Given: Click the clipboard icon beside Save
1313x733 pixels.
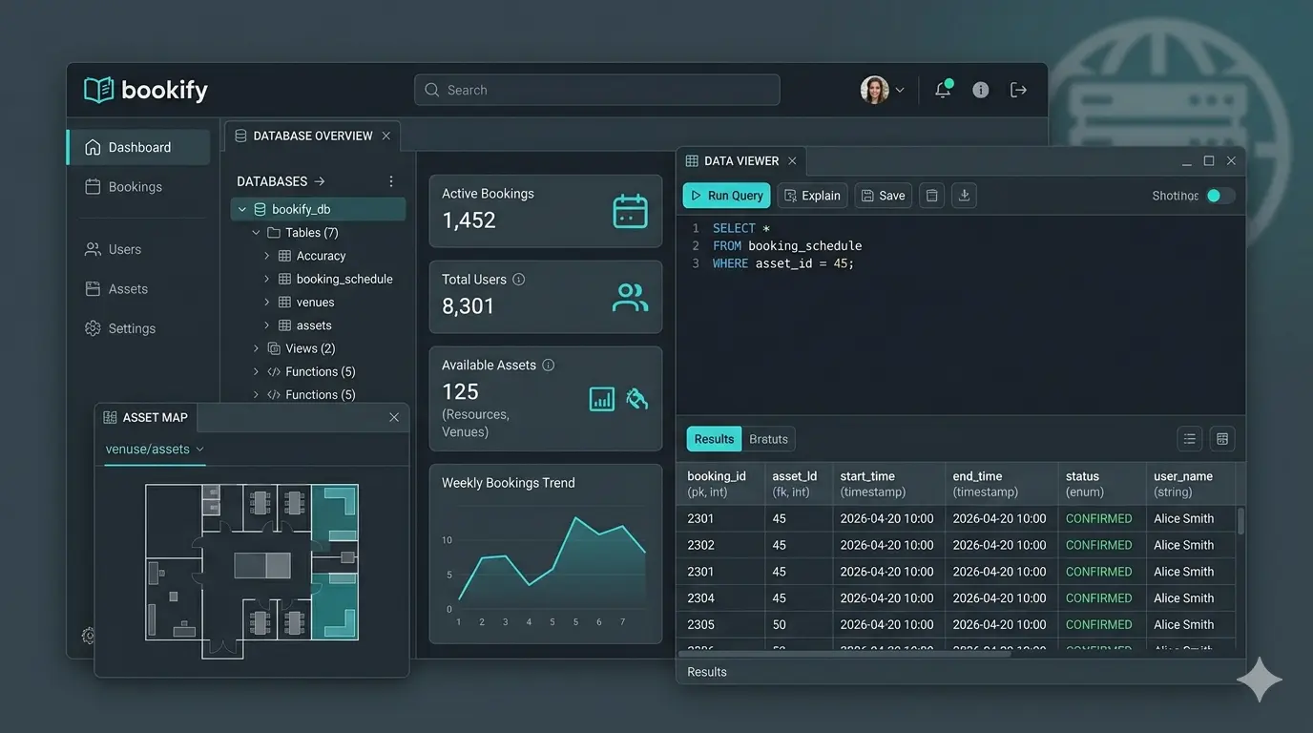Looking at the screenshot, I should pyautogui.click(x=932, y=195).
